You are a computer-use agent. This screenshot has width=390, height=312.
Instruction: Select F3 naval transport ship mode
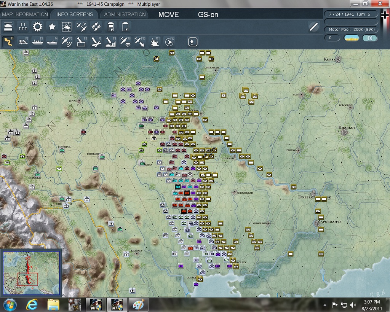tap(38, 41)
